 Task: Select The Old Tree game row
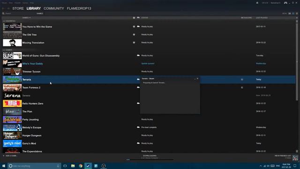[149, 35]
